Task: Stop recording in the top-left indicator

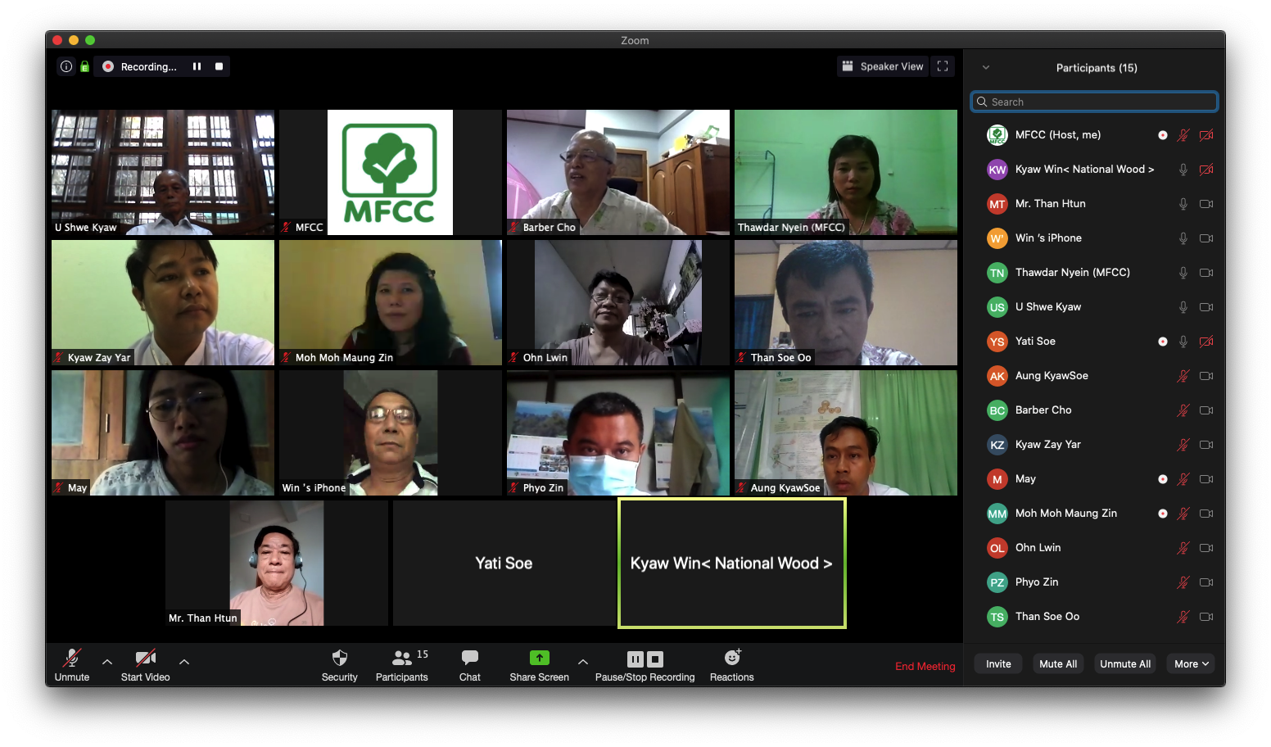Action: pyautogui.click(x=219, y=66)
